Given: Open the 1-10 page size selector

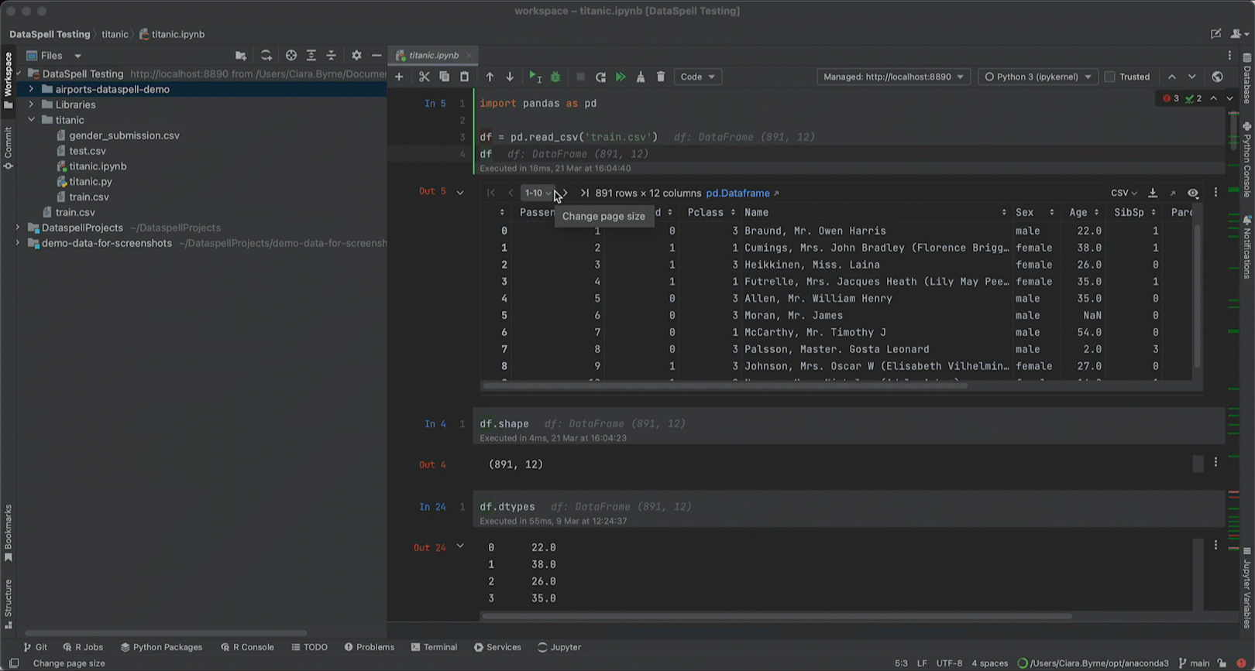Looking at the screenshot, I should pos(536,193).
